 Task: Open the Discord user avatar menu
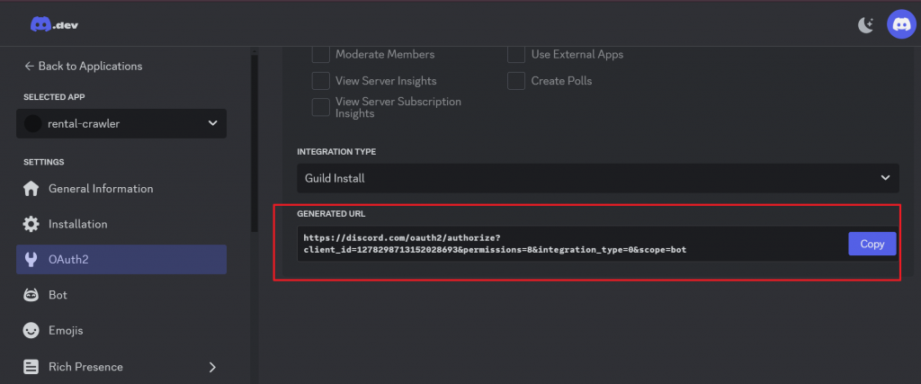point(902,24)
